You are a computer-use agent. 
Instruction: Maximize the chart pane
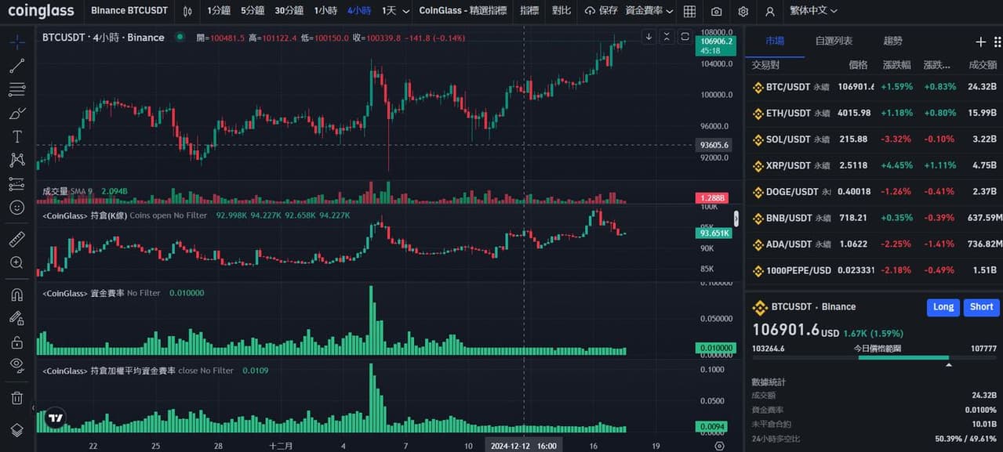(685, 37)
